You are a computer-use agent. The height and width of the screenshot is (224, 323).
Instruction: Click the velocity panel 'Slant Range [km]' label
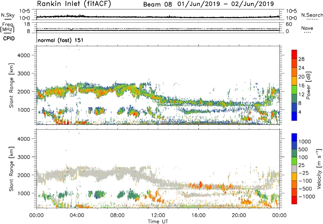point(11,169)
